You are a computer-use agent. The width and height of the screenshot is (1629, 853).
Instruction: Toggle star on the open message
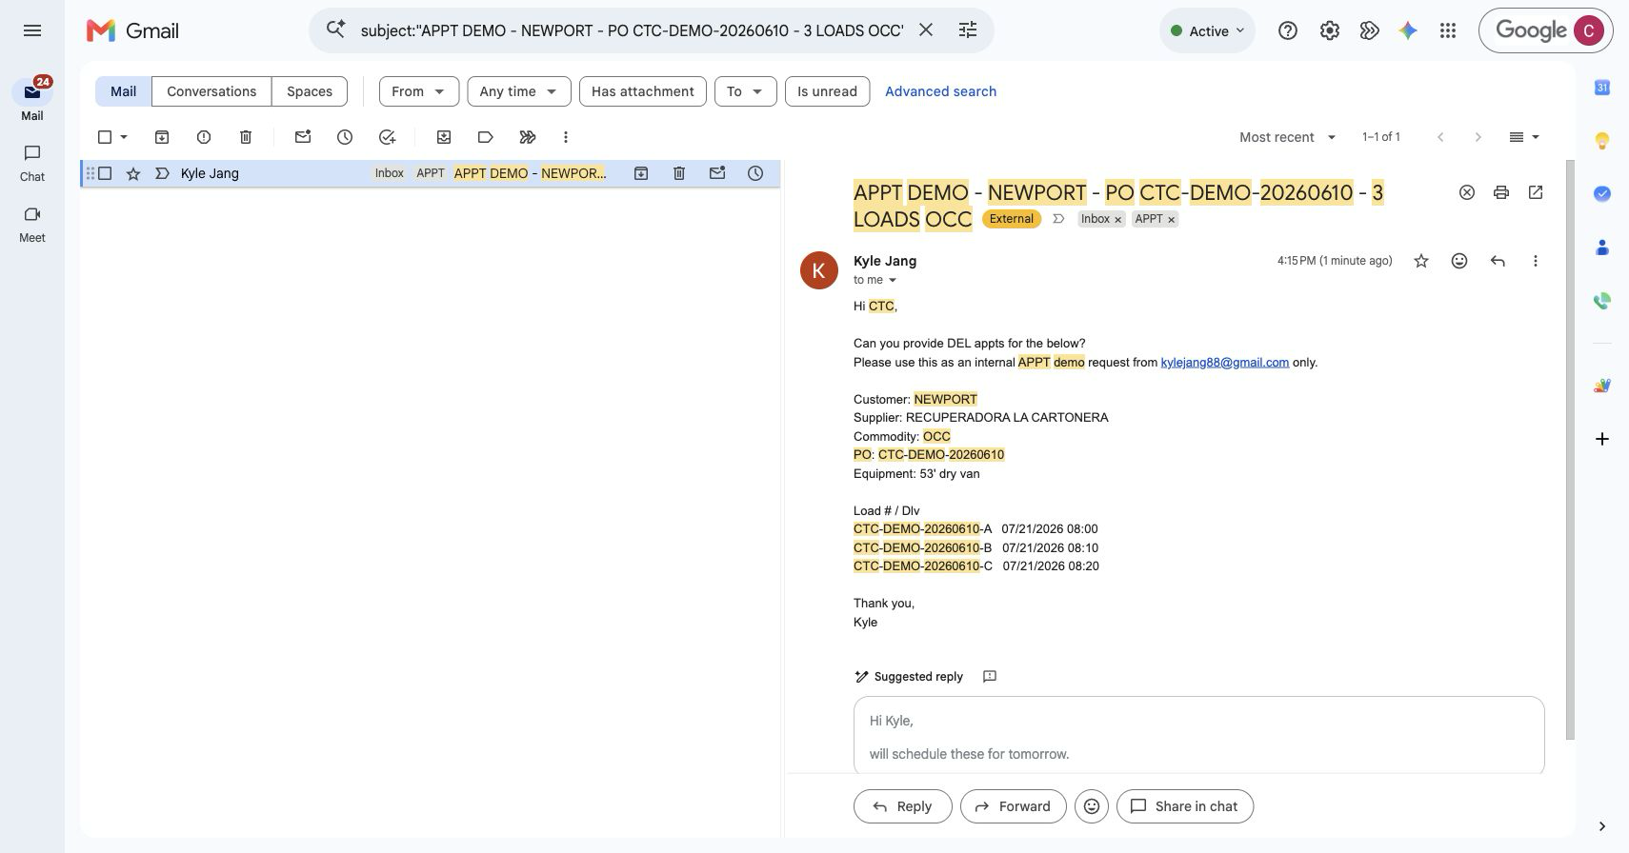1421,261
